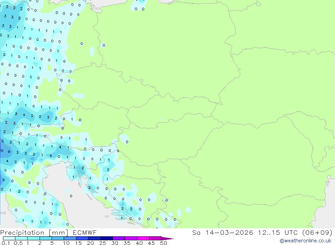
Task: Click the 2–5 mm legend swatch
Action: coord(46,238)
